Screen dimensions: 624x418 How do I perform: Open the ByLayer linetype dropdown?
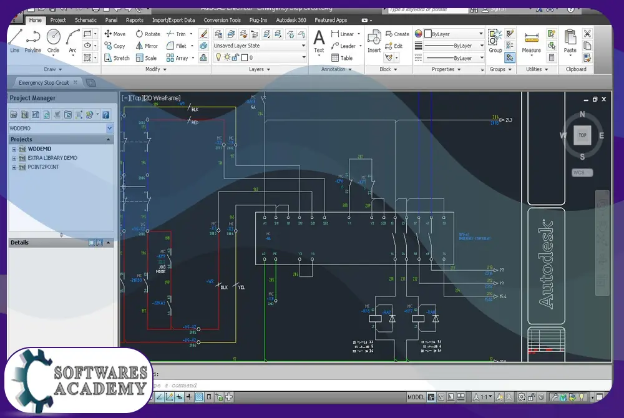click(x=454, y=58)
